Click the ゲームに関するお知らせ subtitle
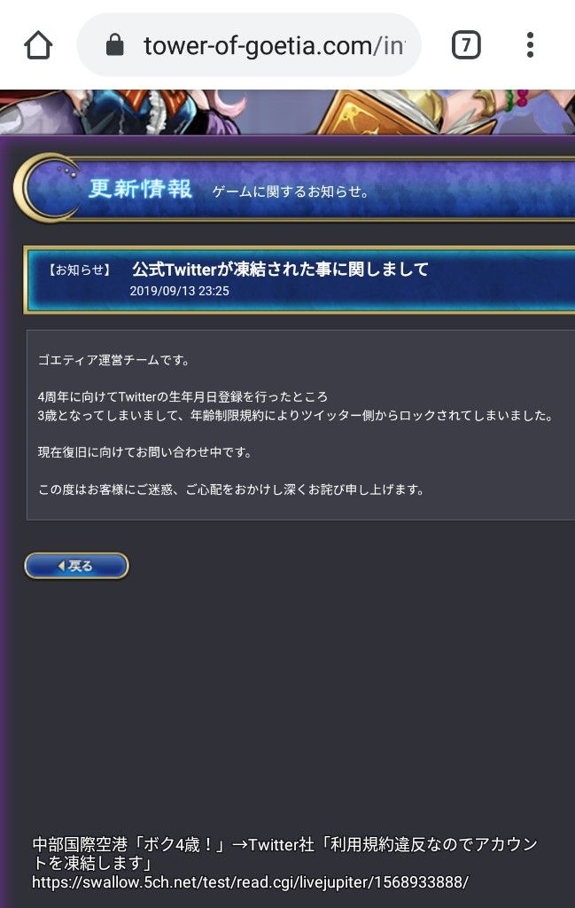575x908 pixels. click(291, 192)
